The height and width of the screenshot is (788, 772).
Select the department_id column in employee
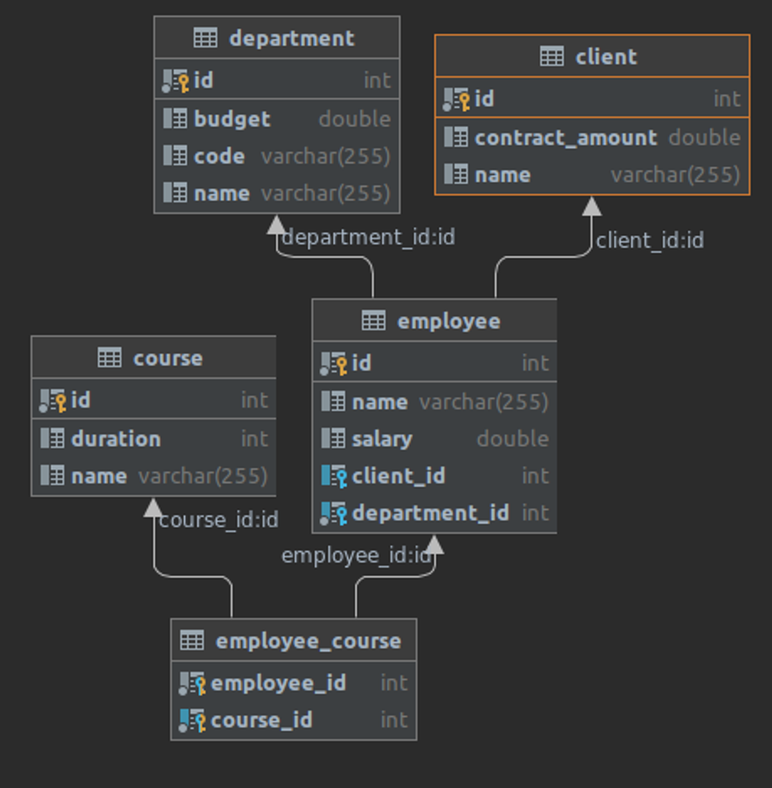431,514
